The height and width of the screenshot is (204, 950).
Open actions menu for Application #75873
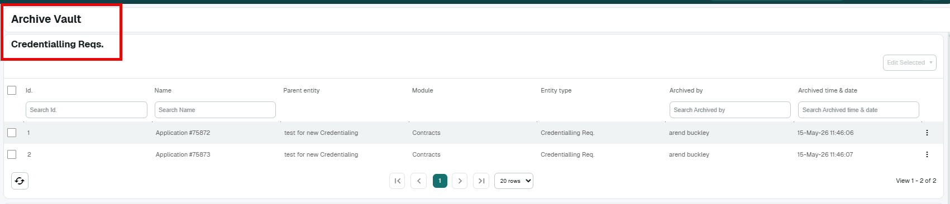click(927, 154)
